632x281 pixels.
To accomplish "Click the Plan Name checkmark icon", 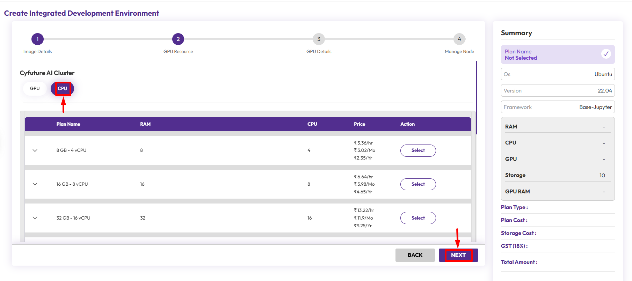I will (606, 54).
